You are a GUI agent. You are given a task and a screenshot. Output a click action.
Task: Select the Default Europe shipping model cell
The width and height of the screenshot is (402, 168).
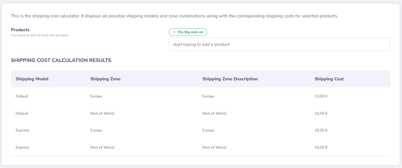pos(22,96)
